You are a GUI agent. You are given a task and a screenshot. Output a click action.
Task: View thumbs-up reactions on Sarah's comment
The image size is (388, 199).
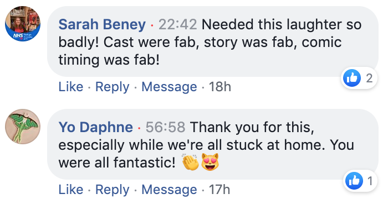tap(352, 78)
